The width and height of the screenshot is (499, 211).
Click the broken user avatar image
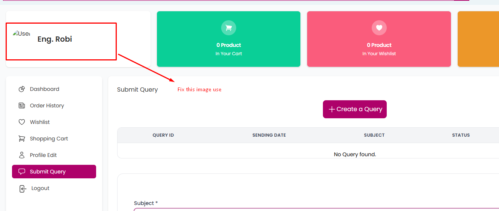(21, 33)
